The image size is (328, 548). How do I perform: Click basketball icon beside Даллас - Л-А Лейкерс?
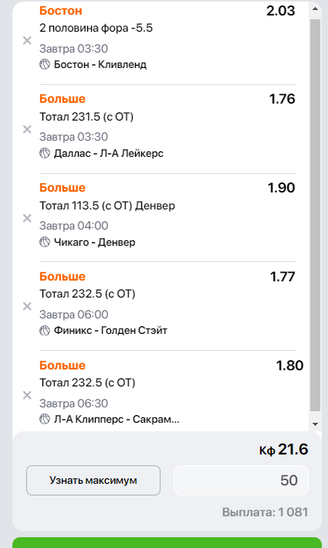[x=45, y=153]
